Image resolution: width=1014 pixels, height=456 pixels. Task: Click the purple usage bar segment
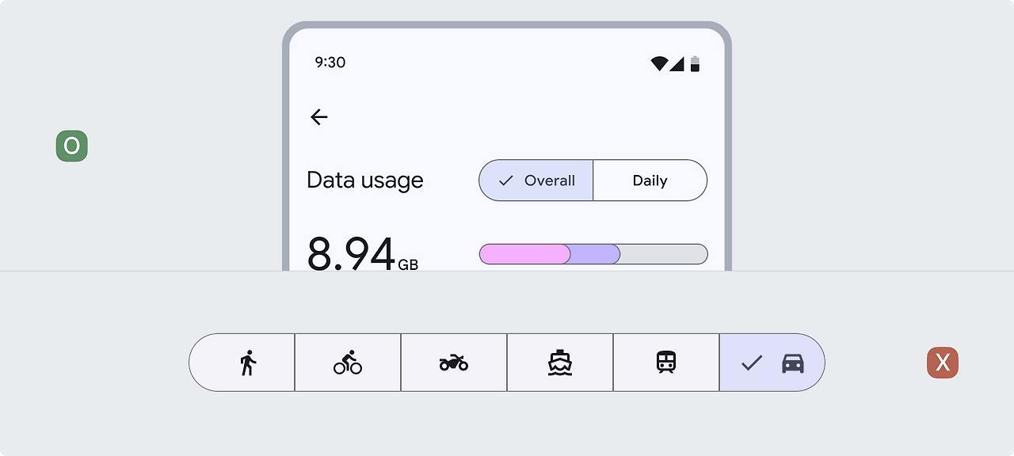(x=596, y=254)
